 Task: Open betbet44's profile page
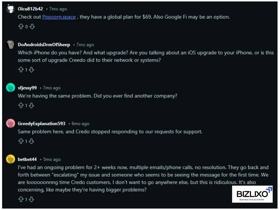(27, 159)
